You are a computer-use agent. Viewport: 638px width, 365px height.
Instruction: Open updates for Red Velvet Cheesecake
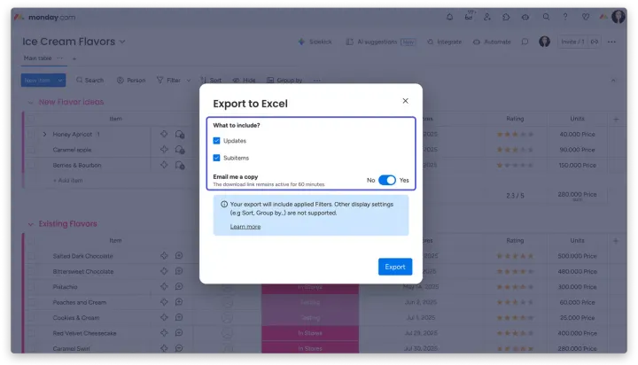tap(179, 333)
